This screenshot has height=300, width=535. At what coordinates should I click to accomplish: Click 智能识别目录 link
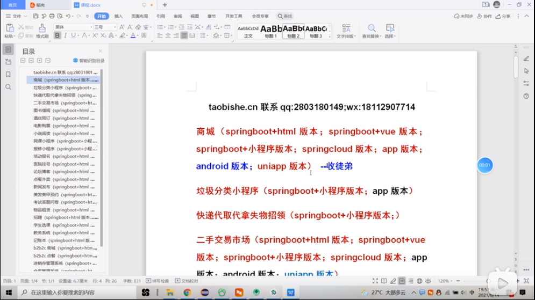click(89, 61)
